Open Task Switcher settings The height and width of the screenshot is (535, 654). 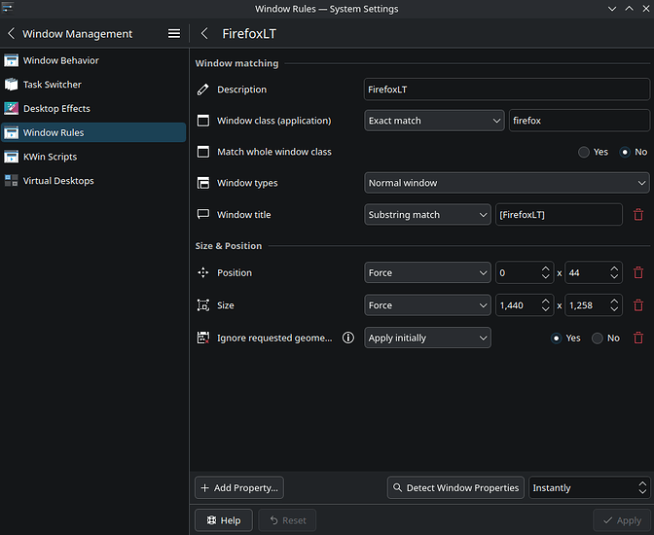(93, 85)
